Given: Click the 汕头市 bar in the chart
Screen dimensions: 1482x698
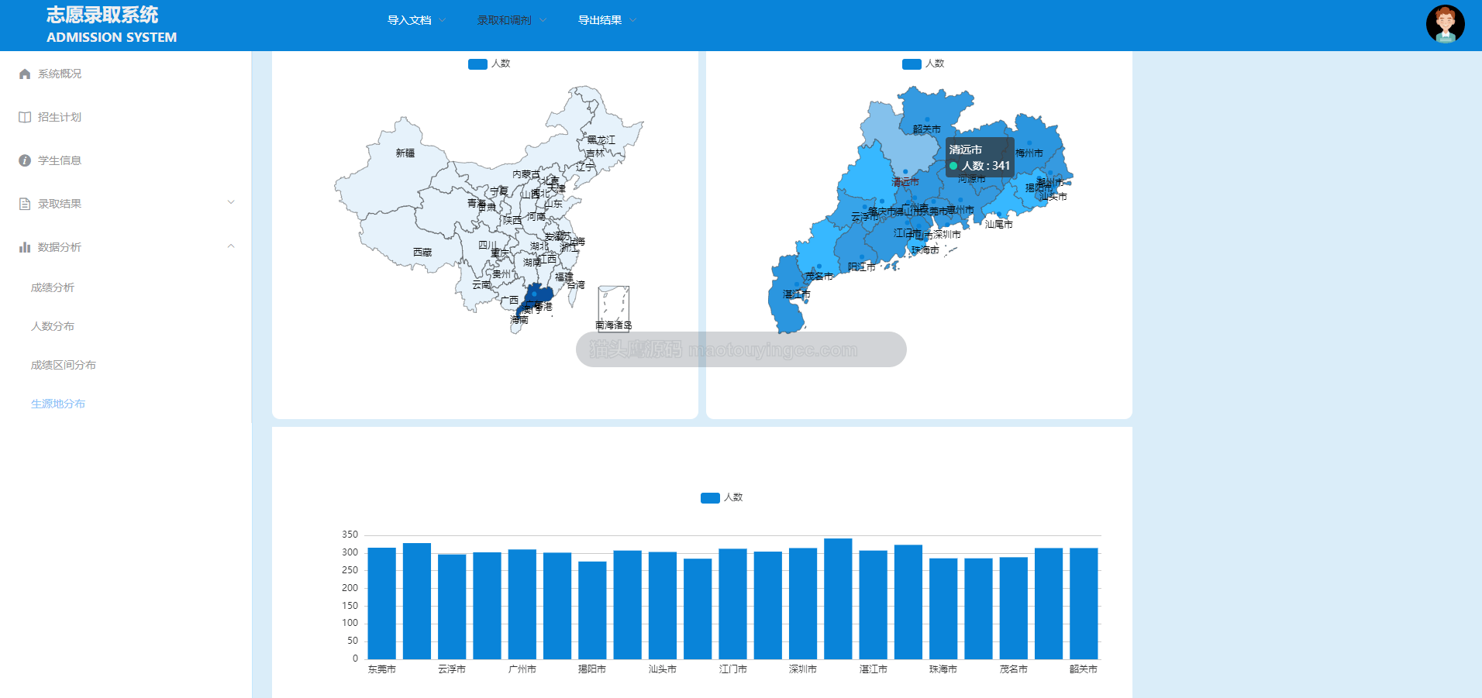Looking at the screenshot, I should point(663,606).
